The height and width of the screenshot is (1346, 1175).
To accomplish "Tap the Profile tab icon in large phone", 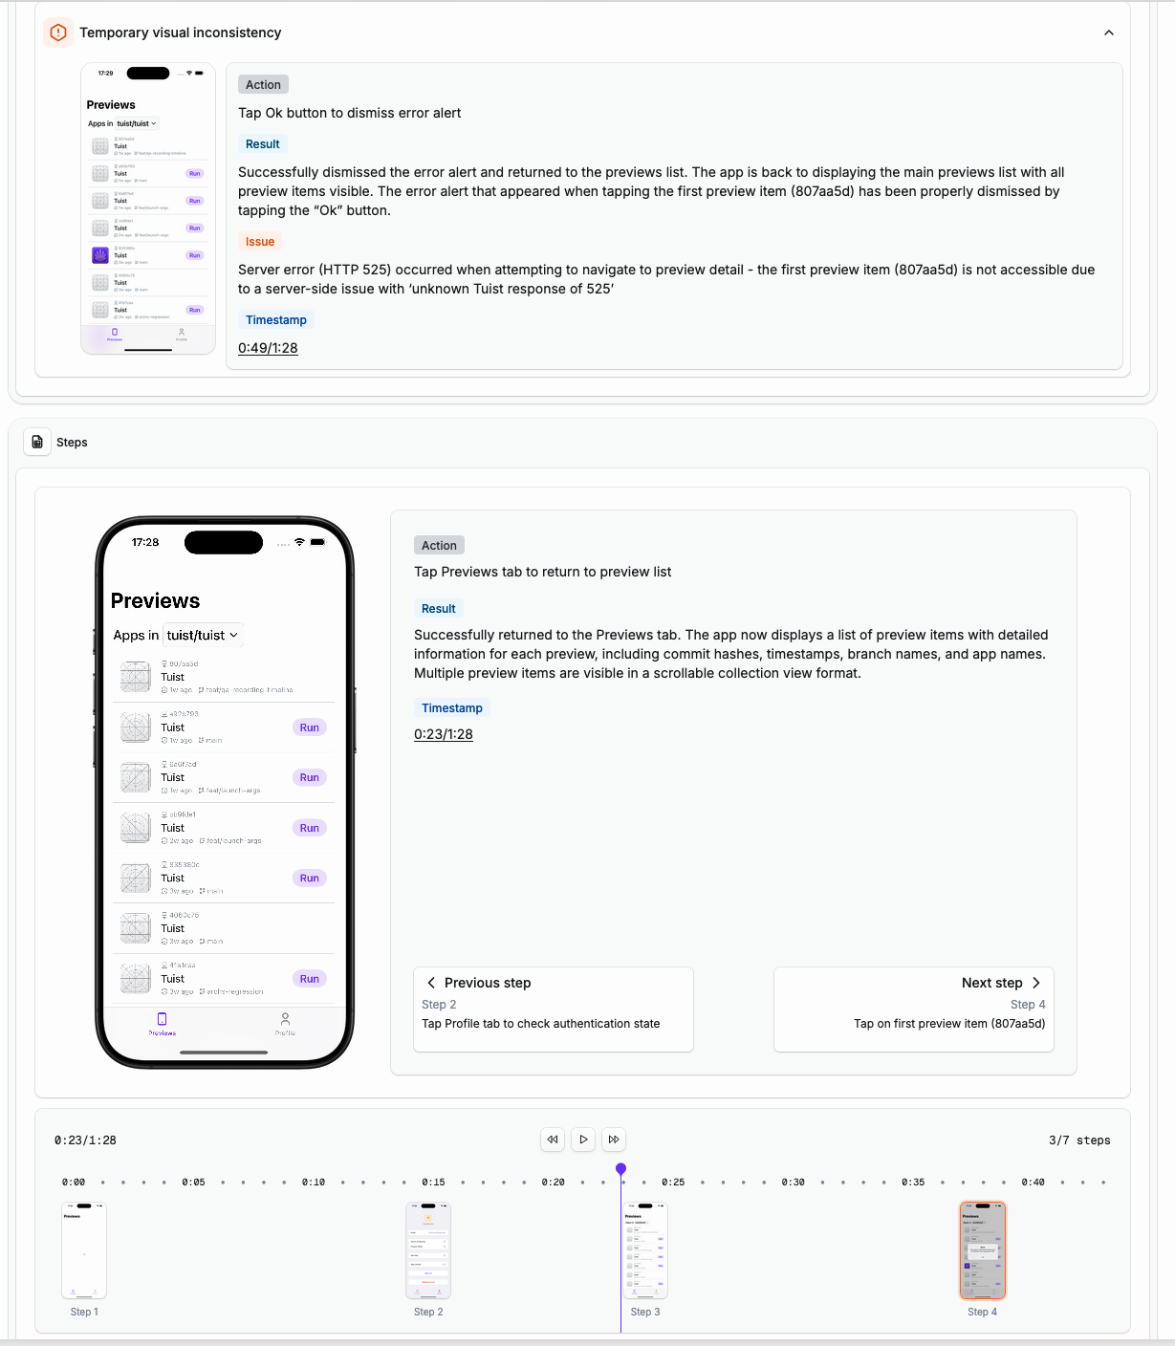I will click(285, 1020).
